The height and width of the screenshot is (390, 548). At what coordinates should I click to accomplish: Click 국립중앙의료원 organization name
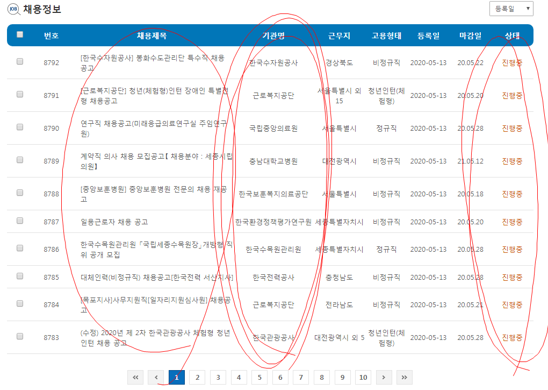click(273, 129)
